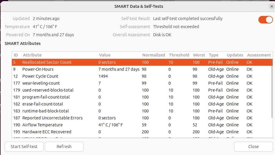The height and width of the screenshot is (155, 275).
Task: Sort by the ID column header
Action: [x=16, y=55]
